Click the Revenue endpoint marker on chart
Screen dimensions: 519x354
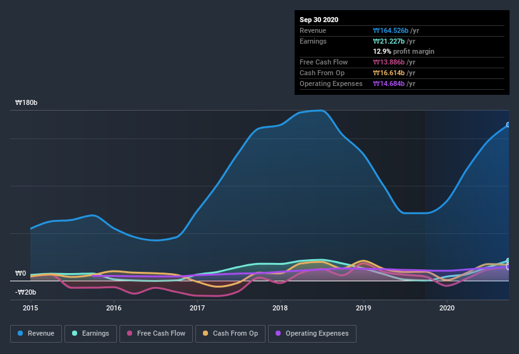tap(508, 125)
